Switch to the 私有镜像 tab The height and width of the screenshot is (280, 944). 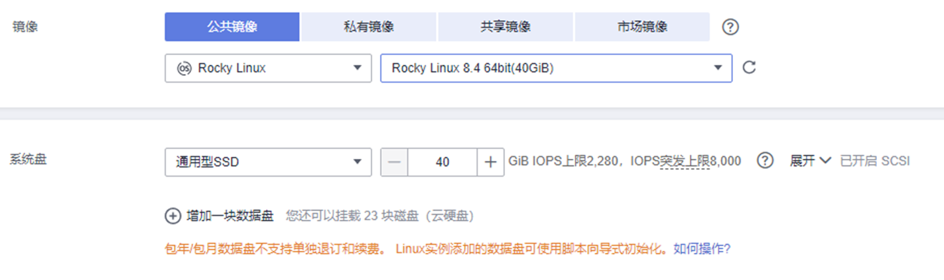point(369,27)
